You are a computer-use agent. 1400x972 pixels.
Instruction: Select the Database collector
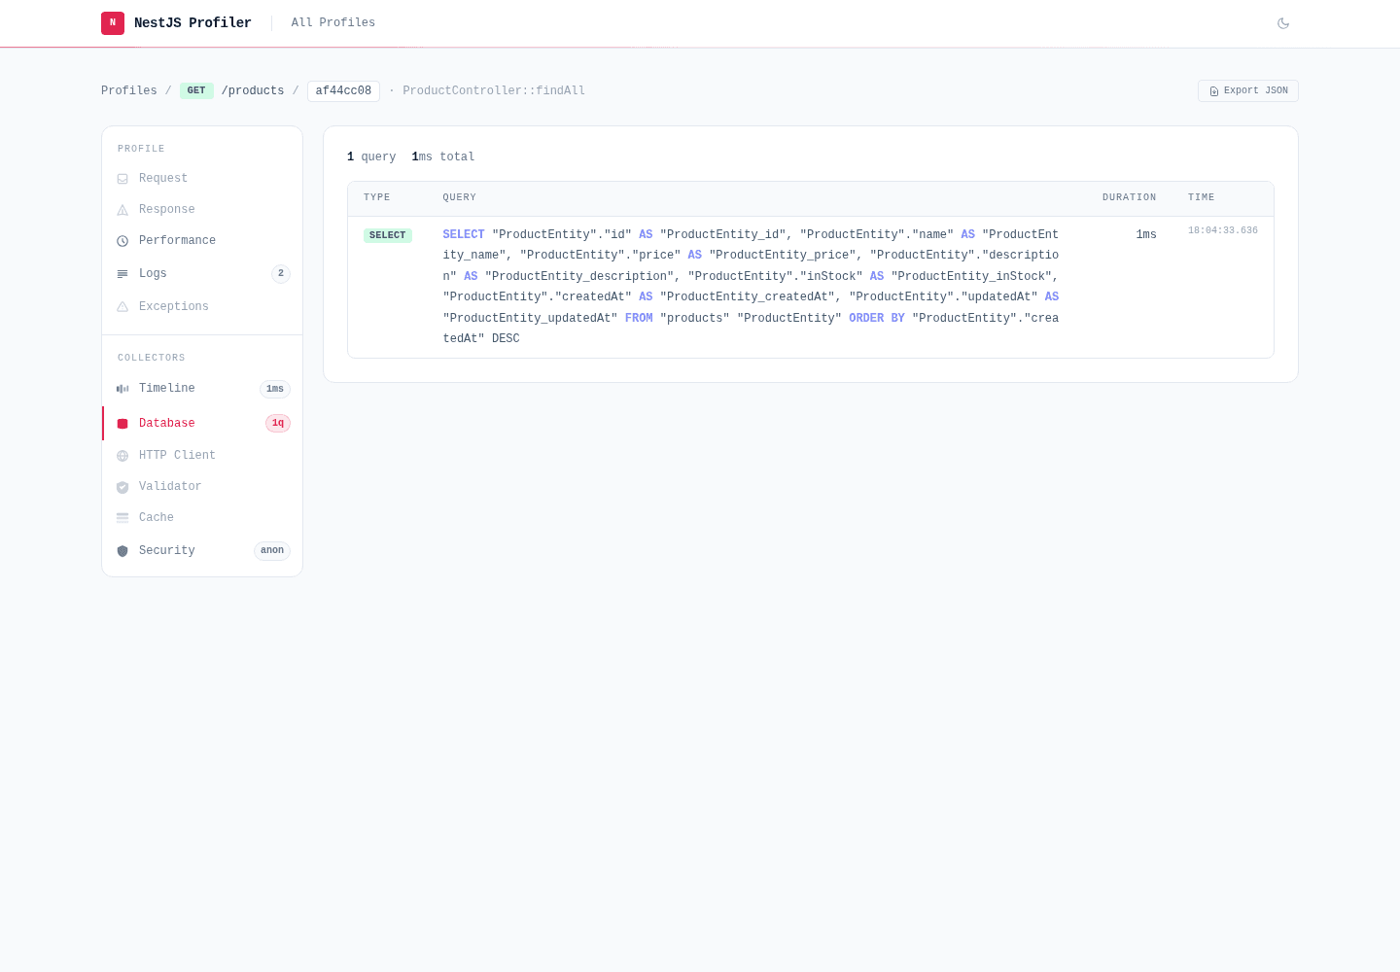pos(202,423)
